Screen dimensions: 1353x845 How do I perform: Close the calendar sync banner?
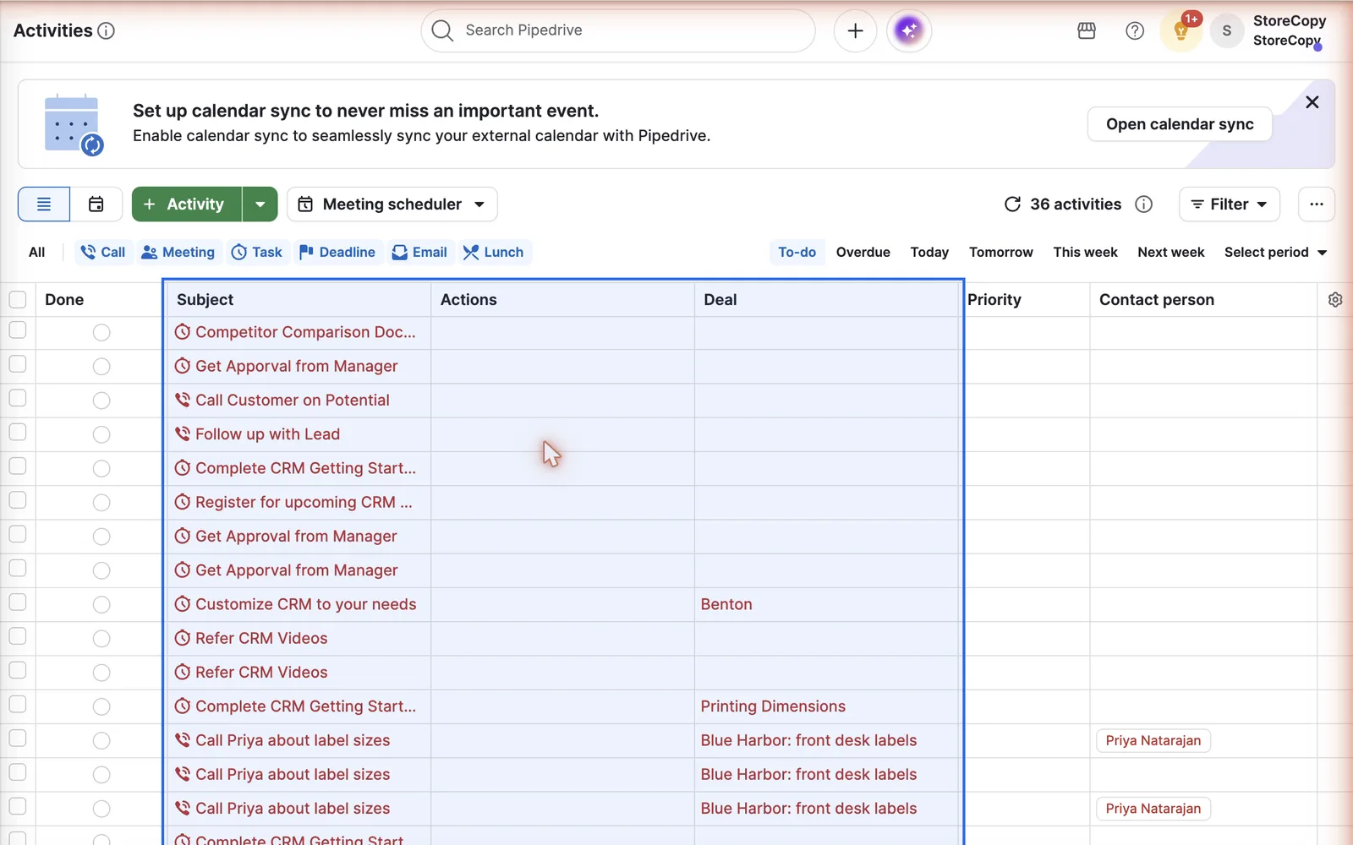pyautogui.click(x=1312, y=102)
